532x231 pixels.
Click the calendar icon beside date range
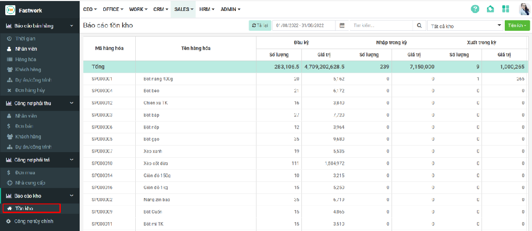click(x=342, y=26)
